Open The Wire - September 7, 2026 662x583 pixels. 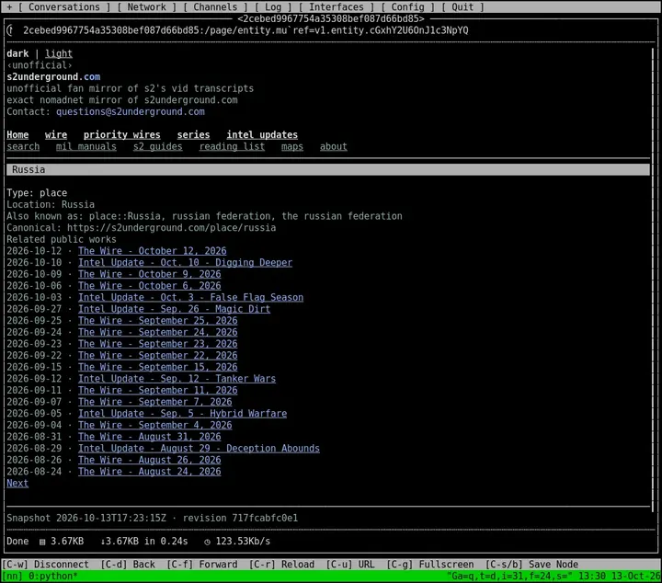coord(155,402)
